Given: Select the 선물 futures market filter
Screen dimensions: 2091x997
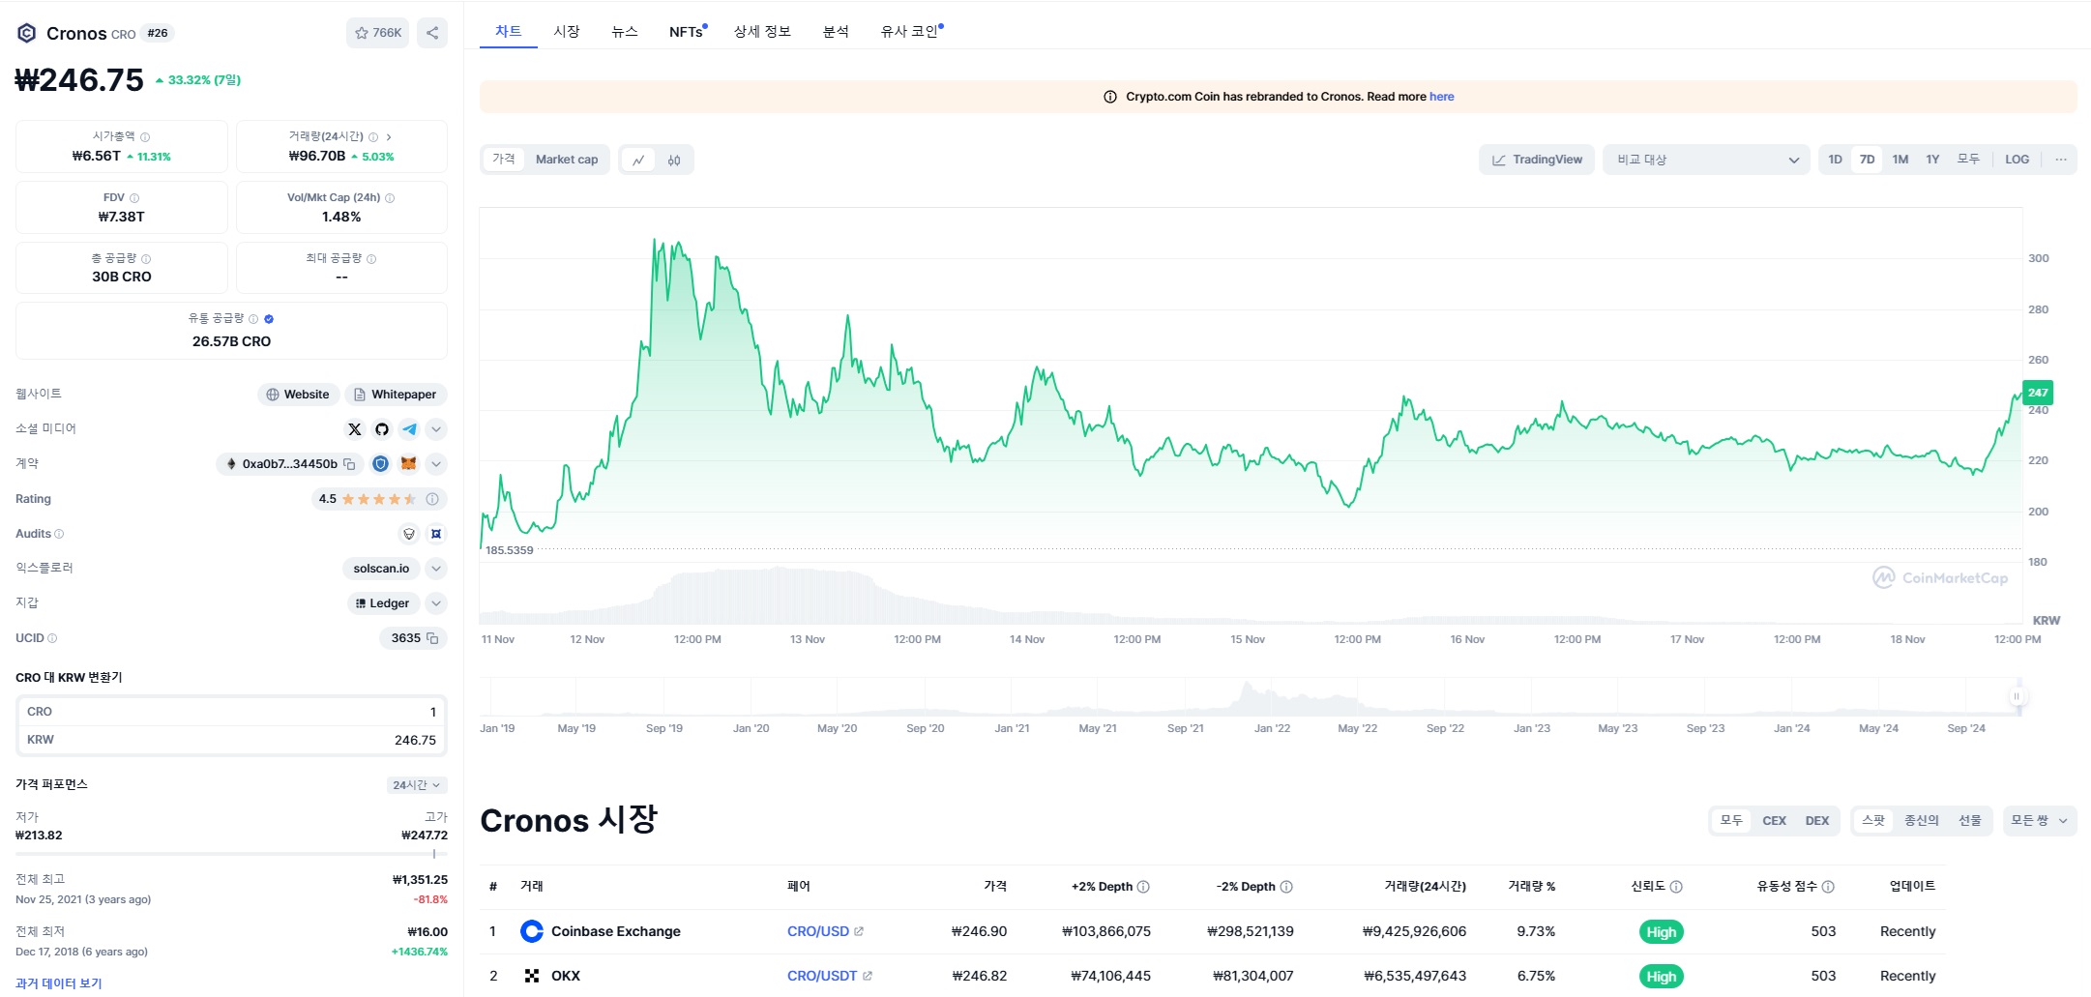Looking at the screenshot, I should [1969, 821].
